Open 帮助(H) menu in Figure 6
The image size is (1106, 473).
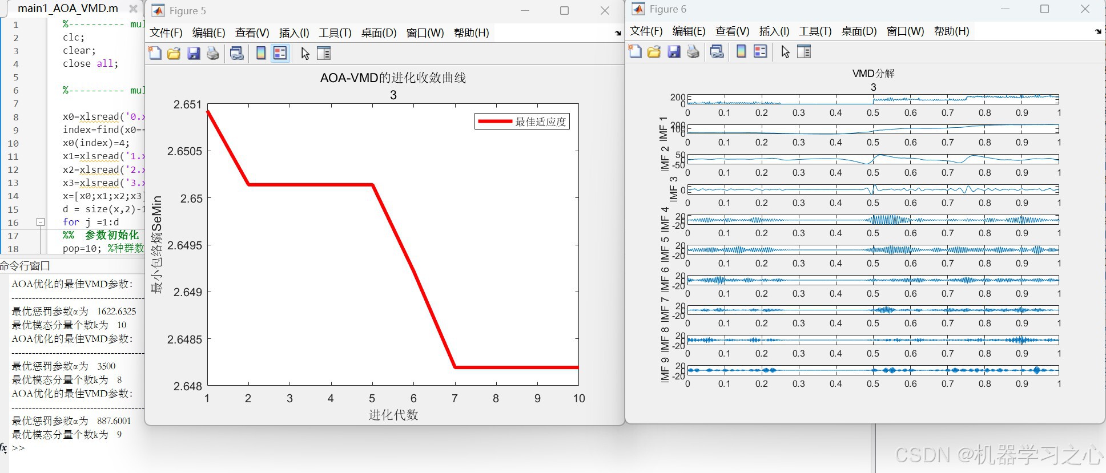tap(952, 31)
